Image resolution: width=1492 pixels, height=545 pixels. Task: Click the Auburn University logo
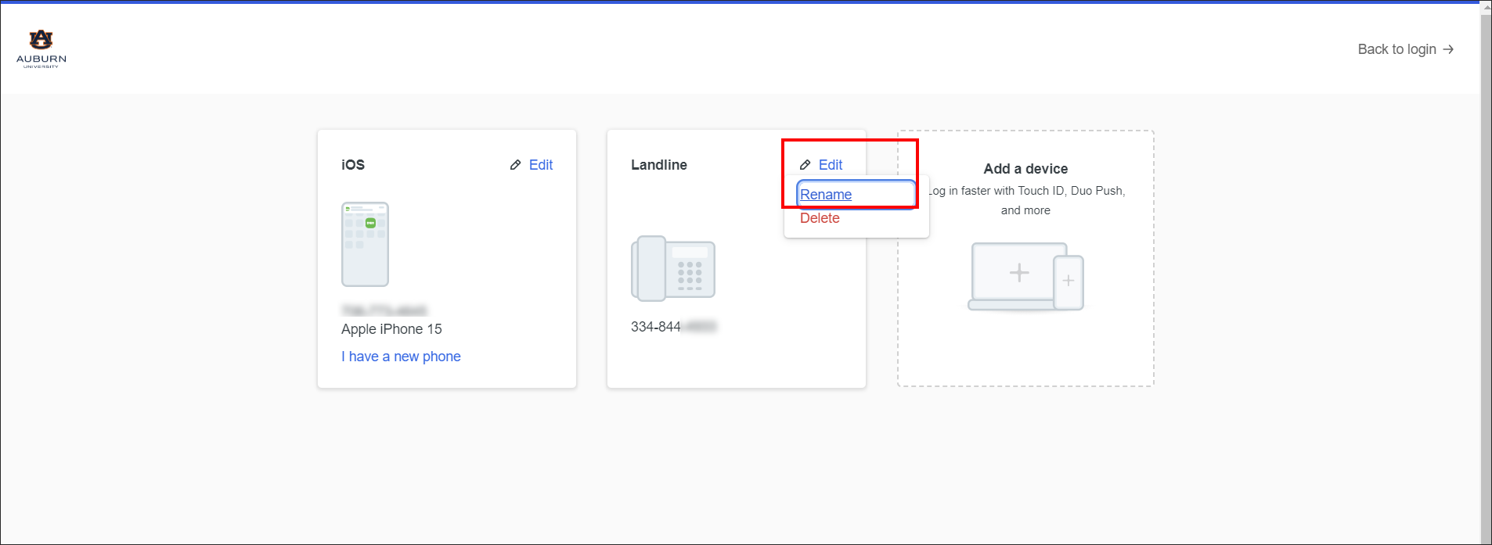(41, 48)
